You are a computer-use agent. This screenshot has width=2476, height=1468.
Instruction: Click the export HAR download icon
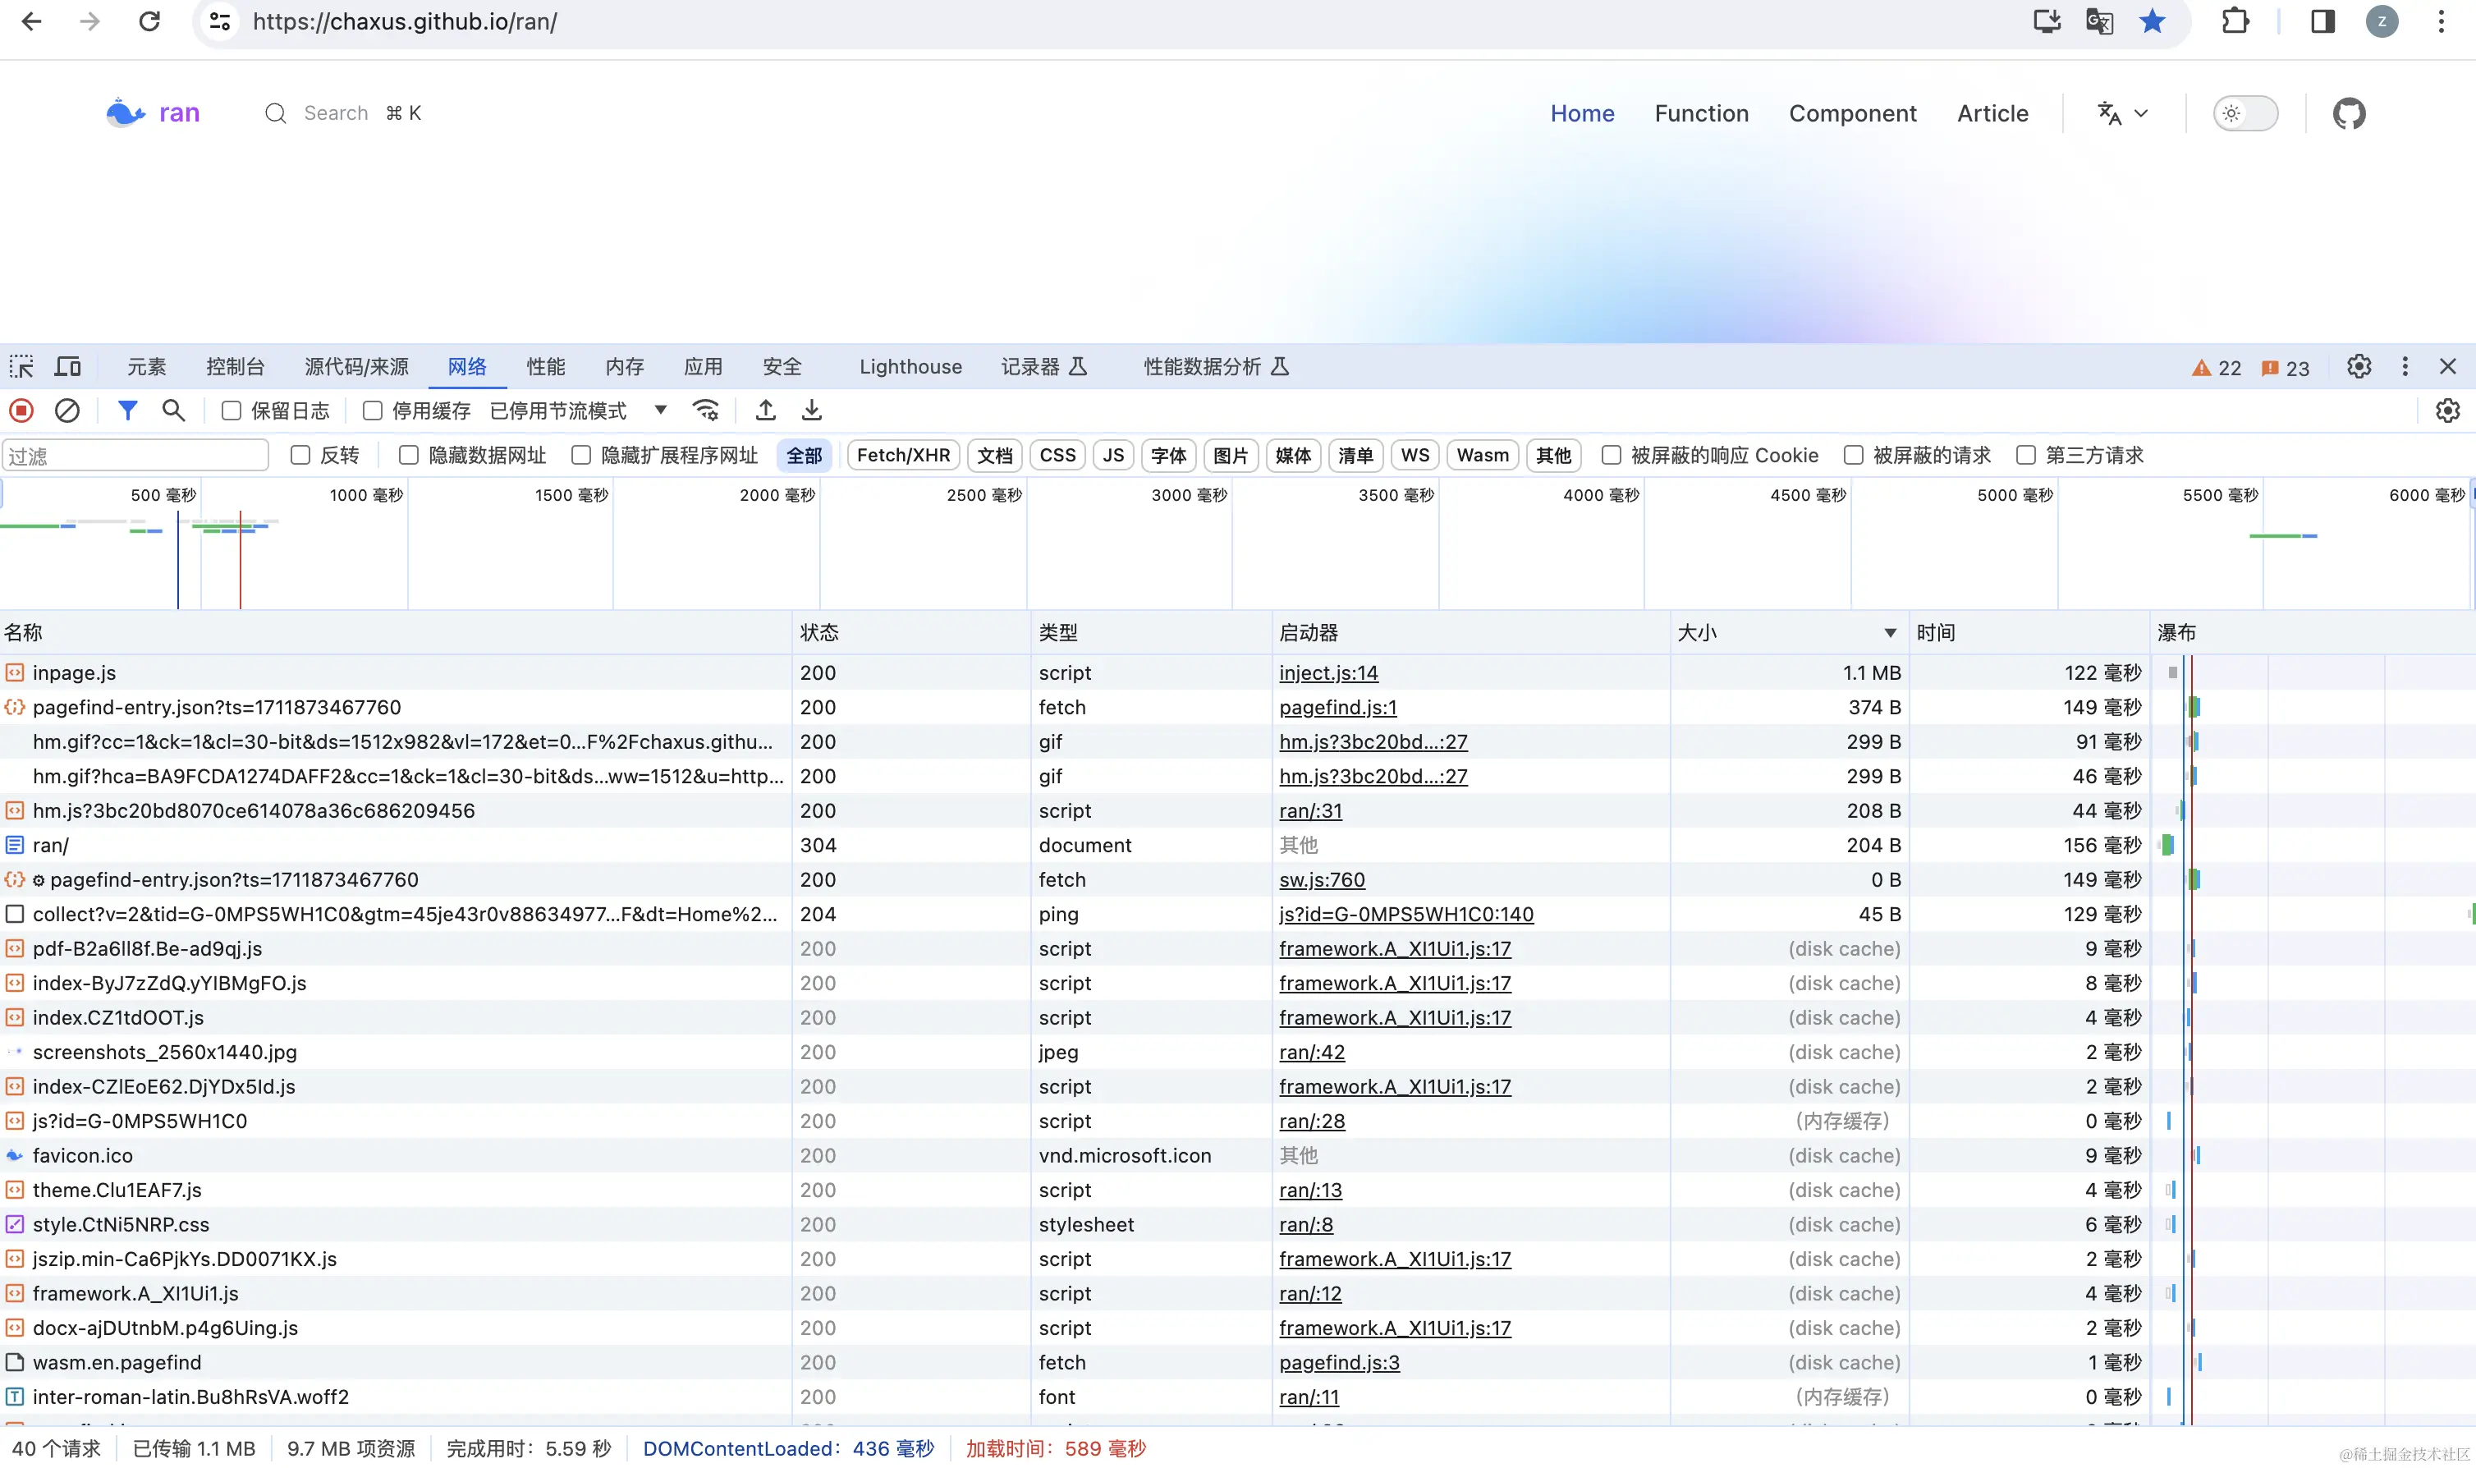811,411
